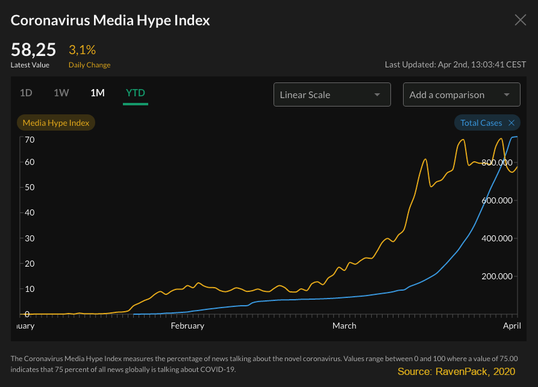Viewport: 538px width, 387px height.
Task: Click the X on the Total Cases tag
Action: [x=512, y=122]
